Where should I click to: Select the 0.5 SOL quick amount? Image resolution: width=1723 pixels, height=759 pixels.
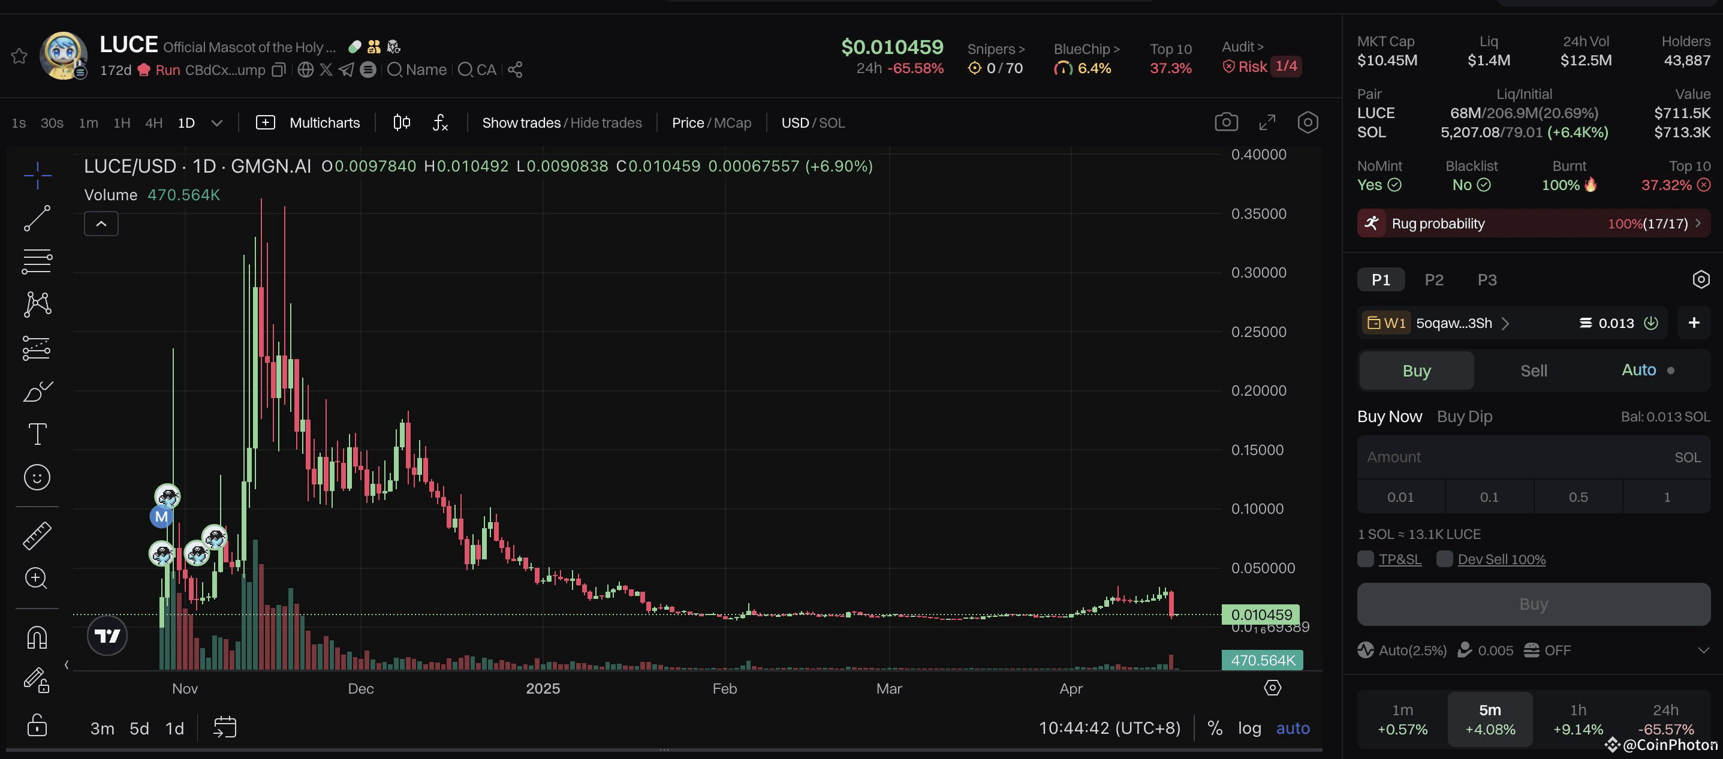(1578, 496)
